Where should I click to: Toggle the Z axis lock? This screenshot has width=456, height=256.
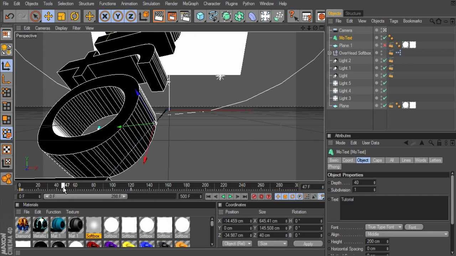coord(131,16)
